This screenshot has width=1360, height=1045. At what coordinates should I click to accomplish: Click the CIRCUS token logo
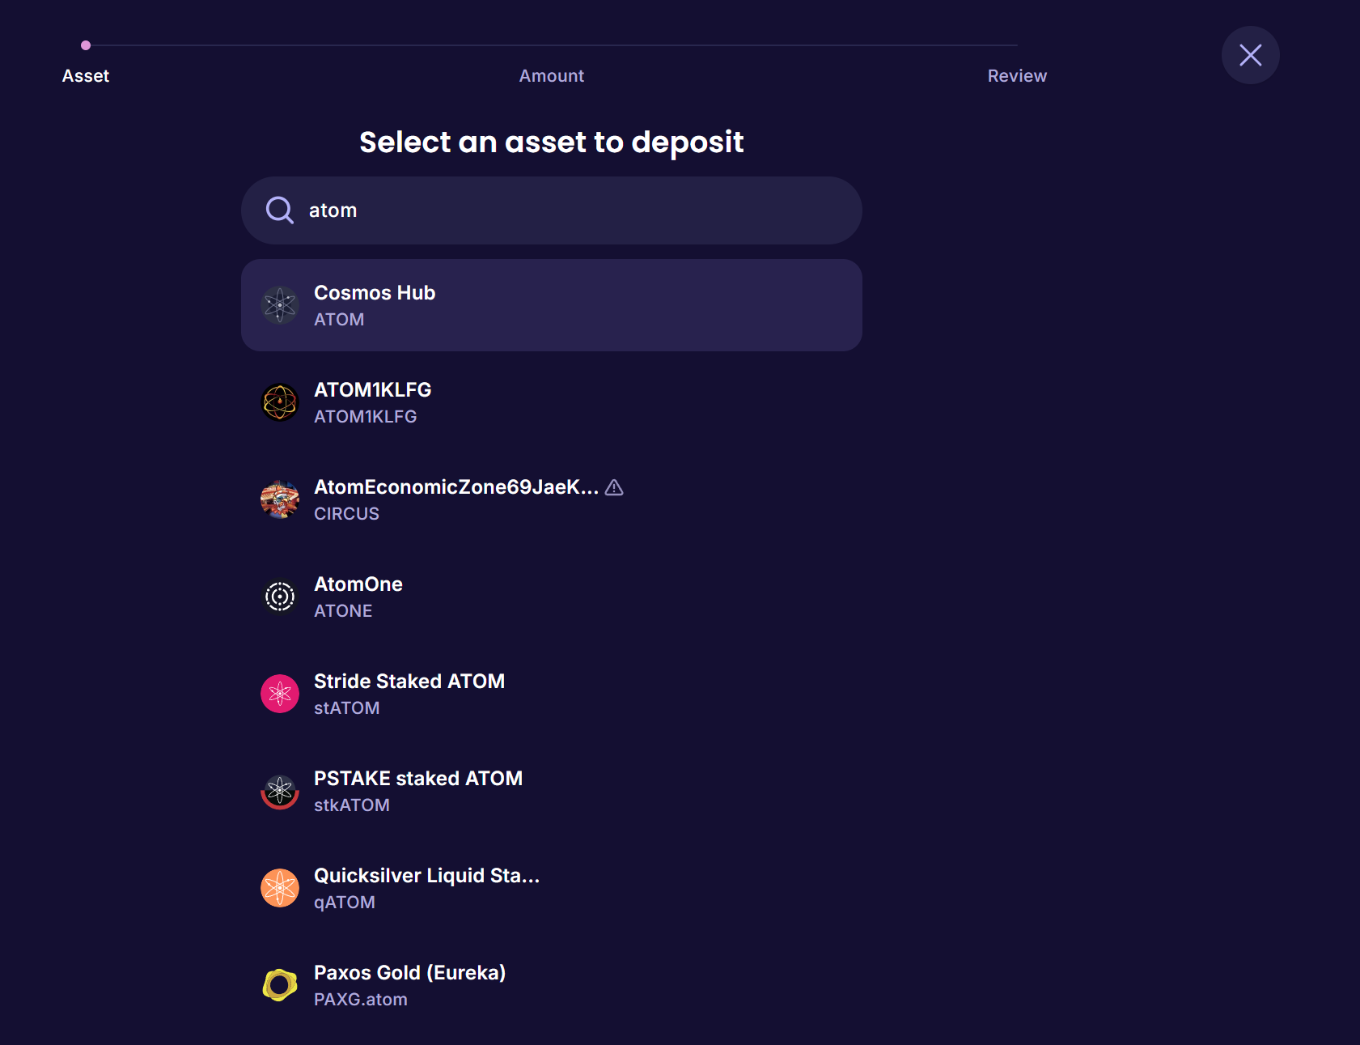tap(280, 499)
